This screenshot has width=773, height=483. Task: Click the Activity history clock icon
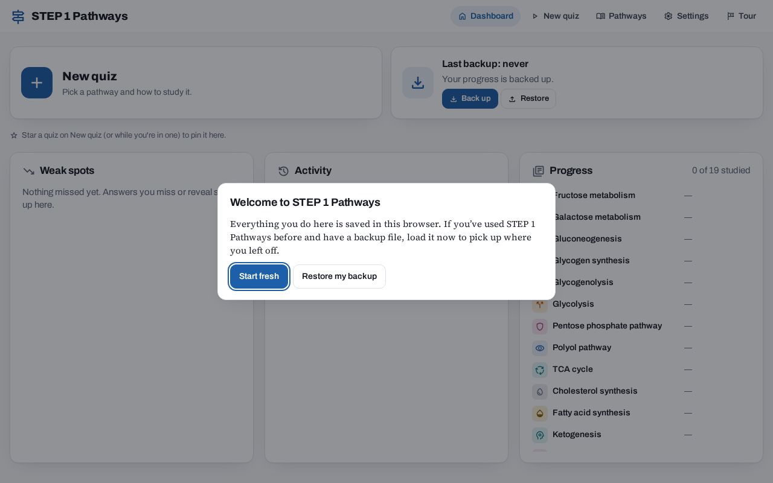[283, 171]
